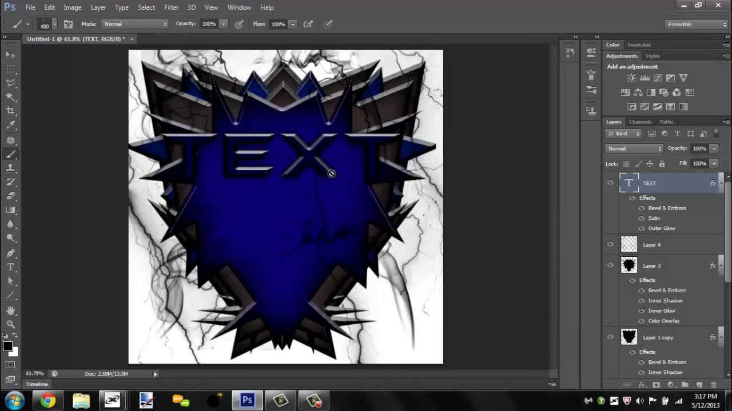Open the brush Mode dropdown
This screenshot has height=411, width=732.
click(135, 24)
